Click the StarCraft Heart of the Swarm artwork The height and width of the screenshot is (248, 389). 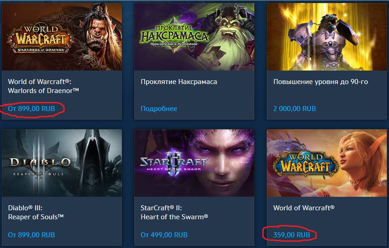(x=194, y=163)
